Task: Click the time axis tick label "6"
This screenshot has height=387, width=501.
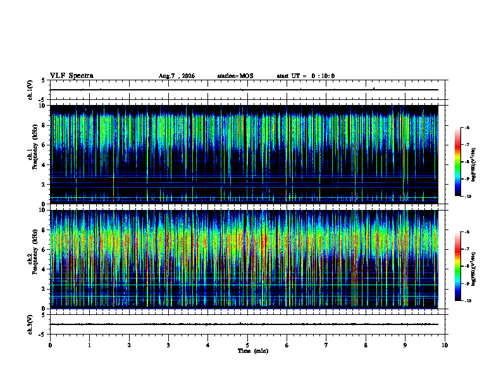Action: (x=287, y=345)
